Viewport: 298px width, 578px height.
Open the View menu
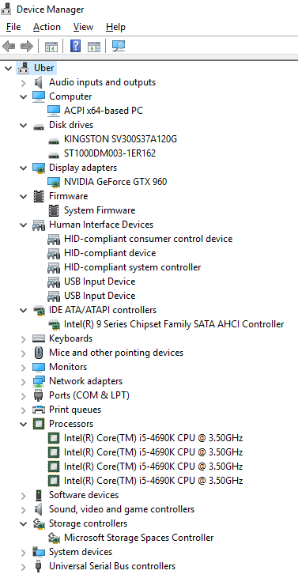83,27
